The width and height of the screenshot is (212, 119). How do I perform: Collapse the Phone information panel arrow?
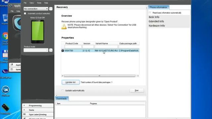(147, 8)
